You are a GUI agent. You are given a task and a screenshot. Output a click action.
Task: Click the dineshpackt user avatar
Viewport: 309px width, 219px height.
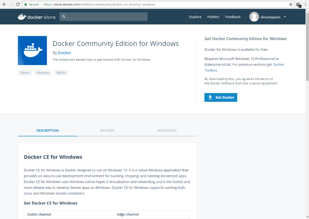pyautogui.click(x=254, y=17)
